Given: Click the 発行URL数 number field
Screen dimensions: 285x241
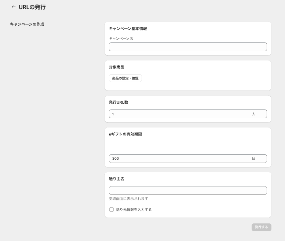Looking at the screenshot, I should (180, 114).
